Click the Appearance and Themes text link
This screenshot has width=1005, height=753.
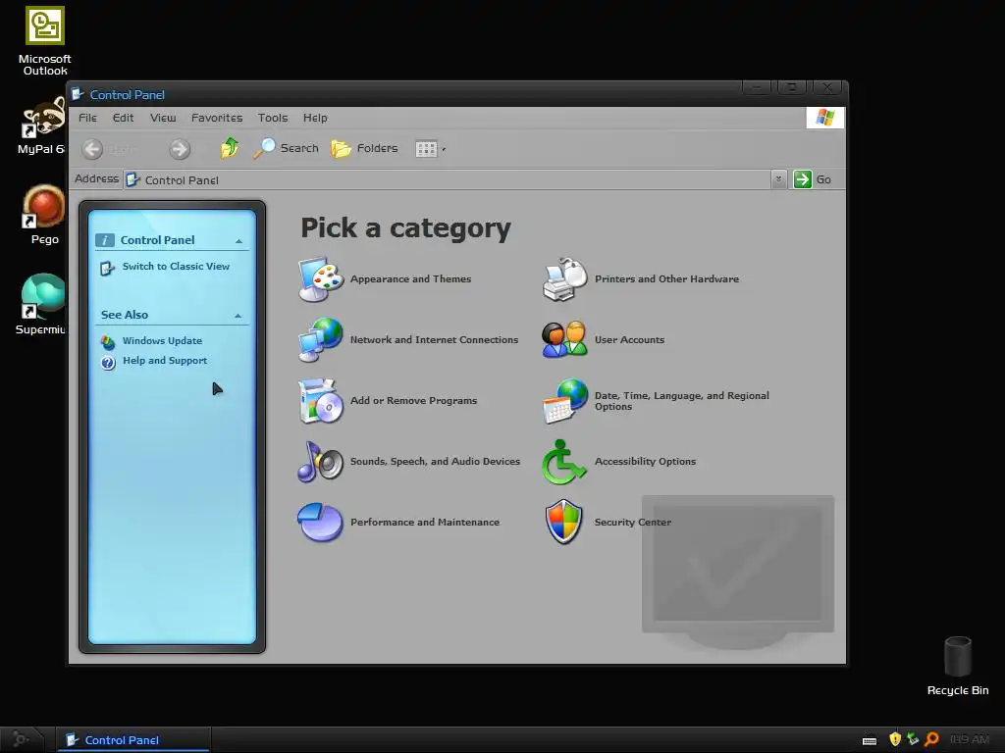point(410,279)
